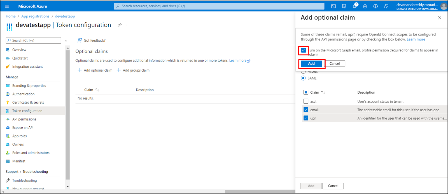Check the acct claim checkbox
Viewport: 448px width, 194px height.
click(x=306, y=101)
